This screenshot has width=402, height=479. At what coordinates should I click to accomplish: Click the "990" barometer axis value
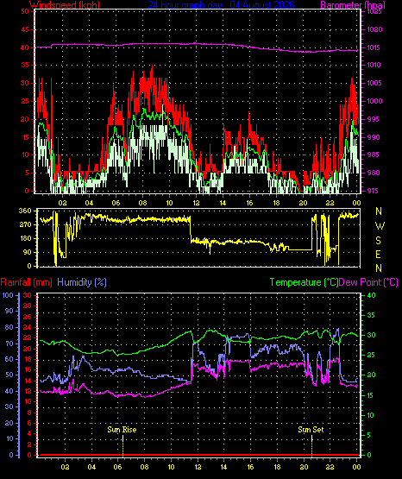tap(373, 137)
